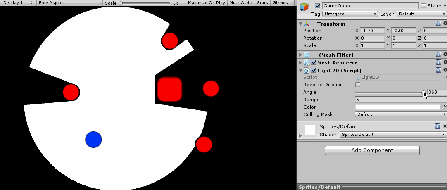Open Light 2D script settings gear
This screenshot has height=190, width=447.
pyautogui.click(x=445, y=71)
